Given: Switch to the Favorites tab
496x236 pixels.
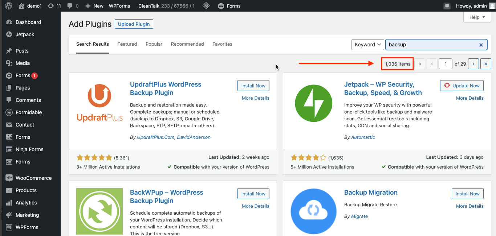Looking at the screenshot, I should (222, 44).
